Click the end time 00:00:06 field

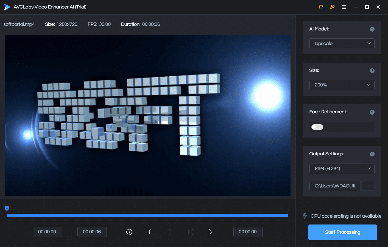(x=92, y=232)
